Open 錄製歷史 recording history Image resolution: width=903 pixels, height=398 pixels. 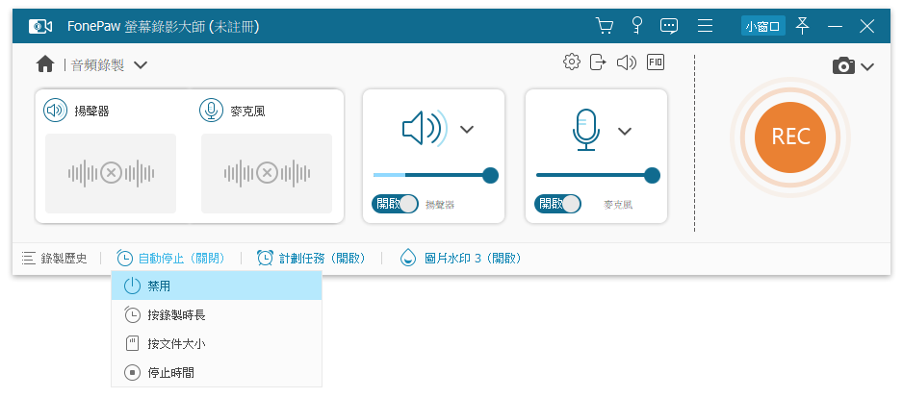(x=55, y=259)
